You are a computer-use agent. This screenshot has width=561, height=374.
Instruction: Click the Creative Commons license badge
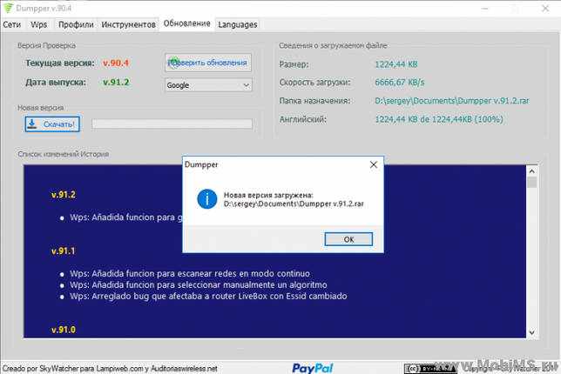click(x=430, y=368)
